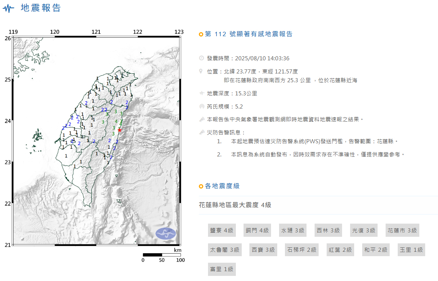Click the red epicenter star on map
The height and width of the screenshot is (281, 438).
(119, 130)
